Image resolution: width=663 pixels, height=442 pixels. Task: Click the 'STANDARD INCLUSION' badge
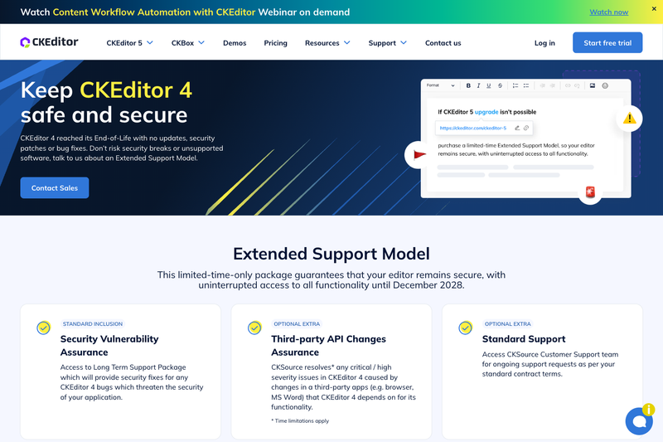pyautogui.click(x=93, y=324)
